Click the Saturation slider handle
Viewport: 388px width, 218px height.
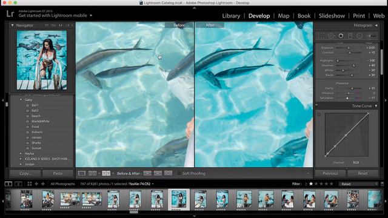point(347,98)
